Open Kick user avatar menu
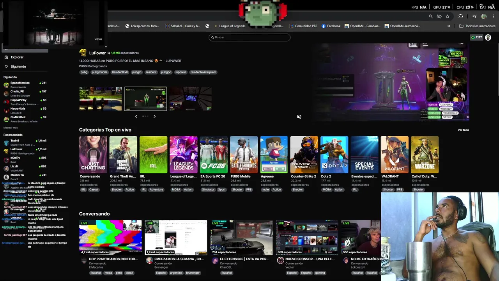This screenshot has width=499, height=281. [488, 37]
